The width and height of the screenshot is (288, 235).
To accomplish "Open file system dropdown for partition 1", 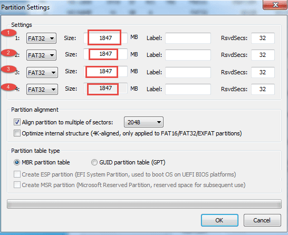I will pyautogui.click(x=41, y=38).
